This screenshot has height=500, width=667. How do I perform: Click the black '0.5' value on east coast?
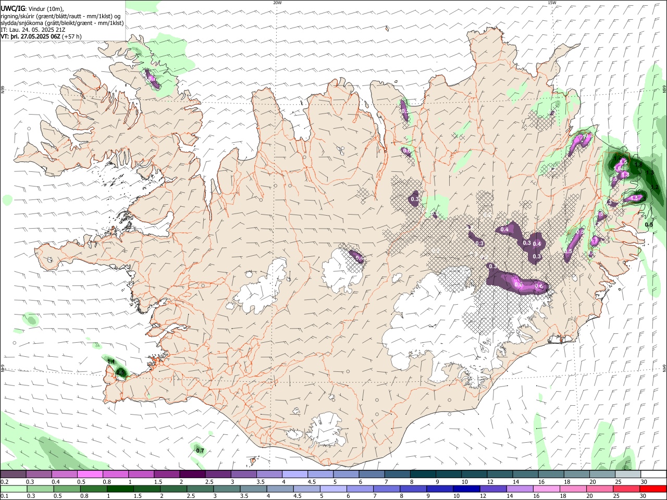[x=649, y=225]
